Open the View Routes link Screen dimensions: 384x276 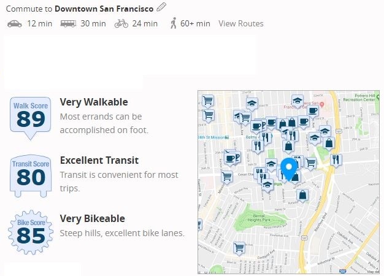click(x=241, y=23)
